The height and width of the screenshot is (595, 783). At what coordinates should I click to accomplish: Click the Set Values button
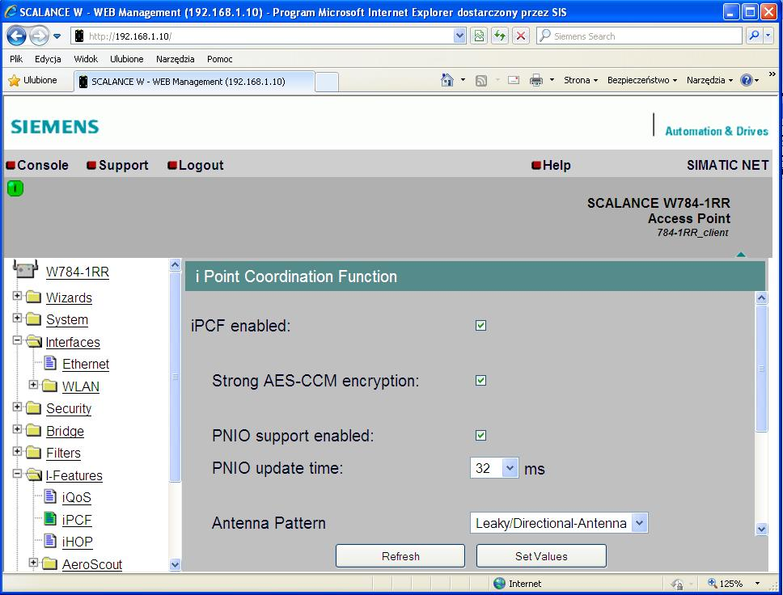541,556
